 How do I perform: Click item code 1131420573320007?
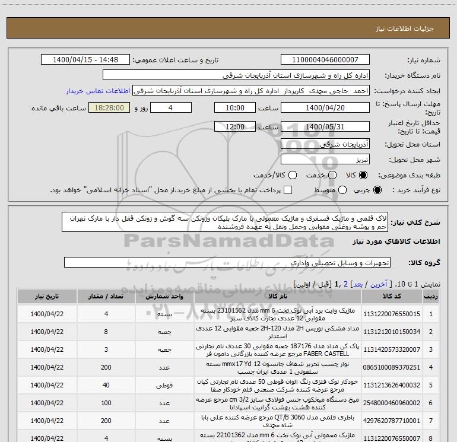pyautogui.click(x=392, y=349)
